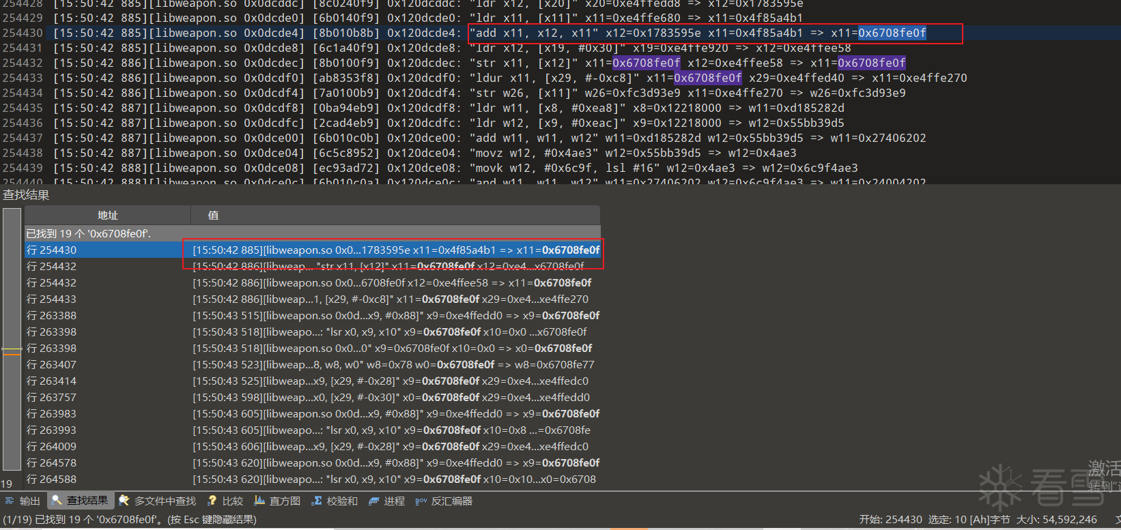
Task: Click the status bar field 大小: 54,592,246
Action: pyautogui.click(x=1057, y=520)
